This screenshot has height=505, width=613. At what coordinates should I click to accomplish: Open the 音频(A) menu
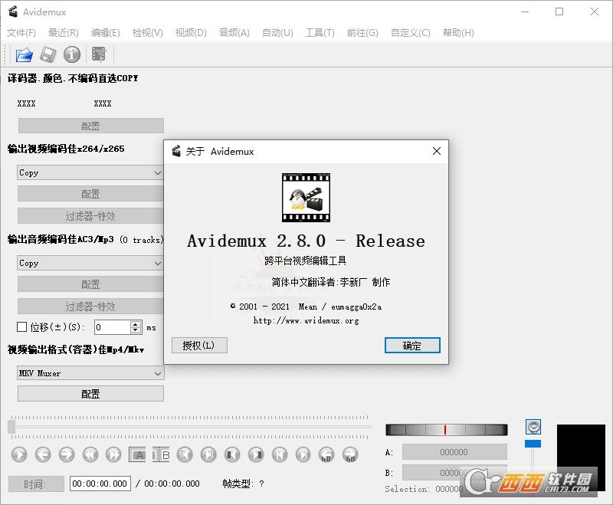tap(234, 33)
